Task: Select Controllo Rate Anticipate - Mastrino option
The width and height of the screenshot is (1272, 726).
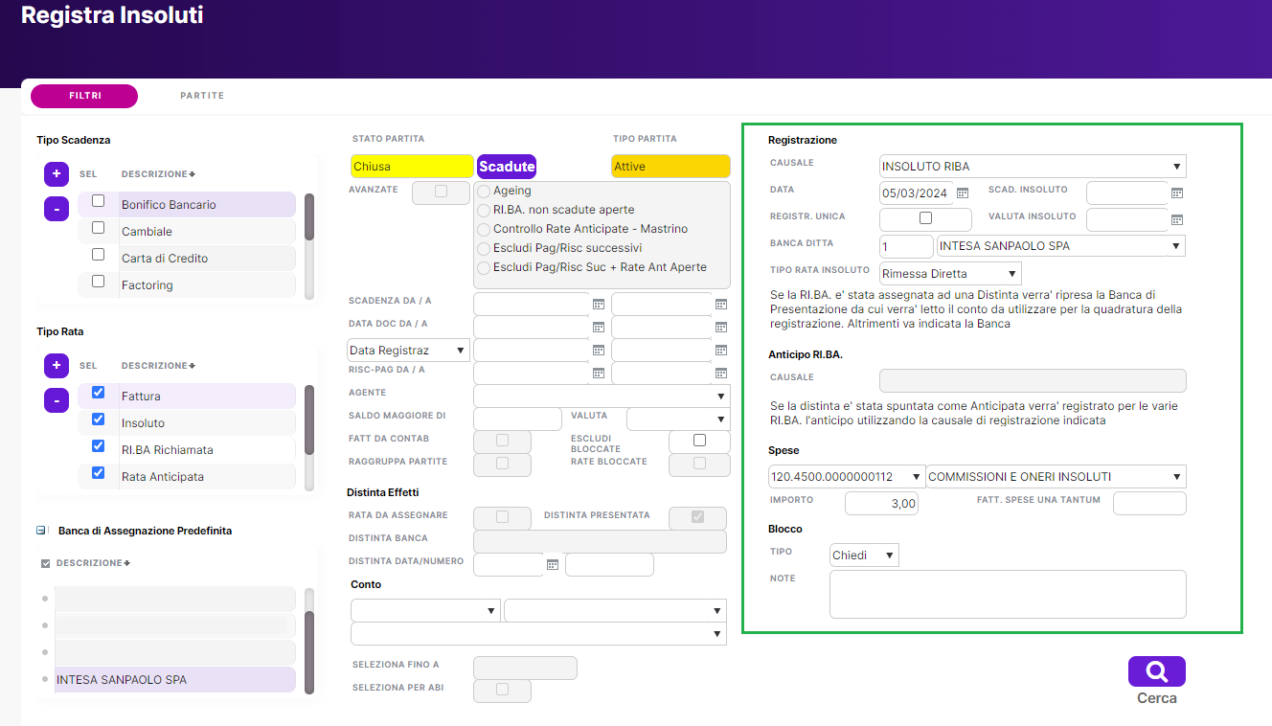Action: [x=484, y=230]
